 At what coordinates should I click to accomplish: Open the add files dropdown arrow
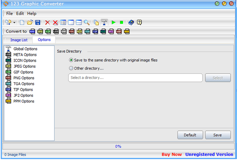tap(14, 23)
